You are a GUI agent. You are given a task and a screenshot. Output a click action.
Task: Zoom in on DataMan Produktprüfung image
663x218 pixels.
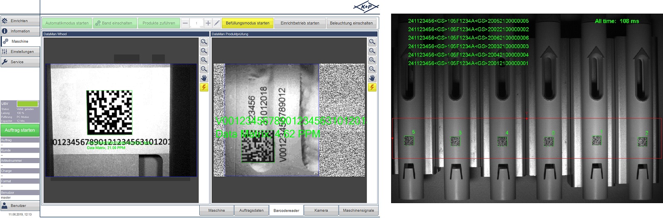pyautogui.click(x=372, y=60)
